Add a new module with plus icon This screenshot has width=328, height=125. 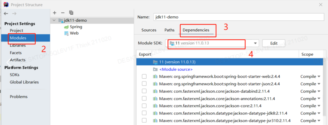[54, 13]
